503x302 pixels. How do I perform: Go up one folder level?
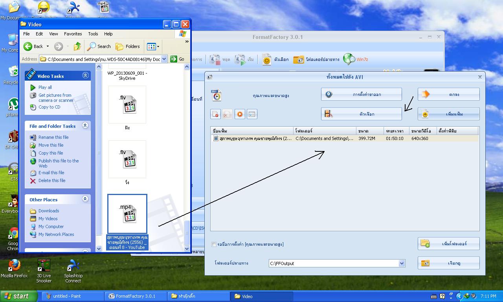point(77,46)
